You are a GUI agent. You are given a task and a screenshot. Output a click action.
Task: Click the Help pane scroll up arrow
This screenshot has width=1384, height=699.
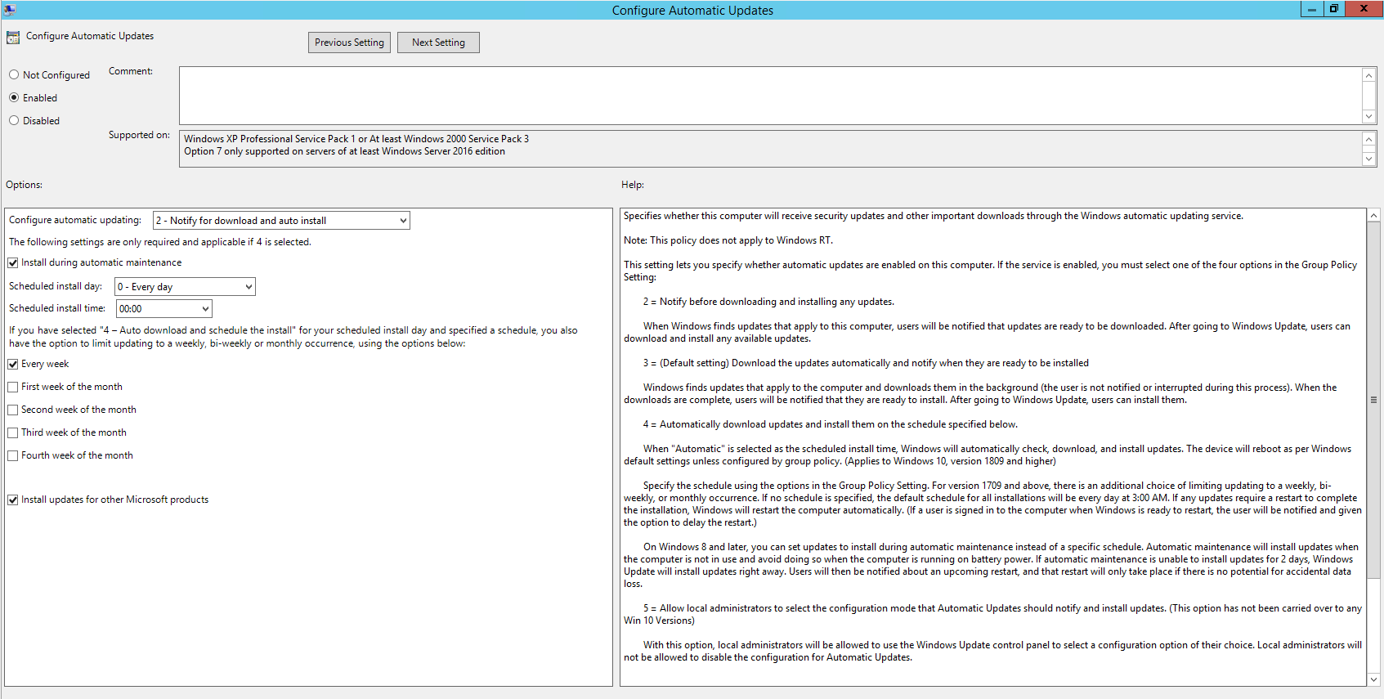point(1374,215)
